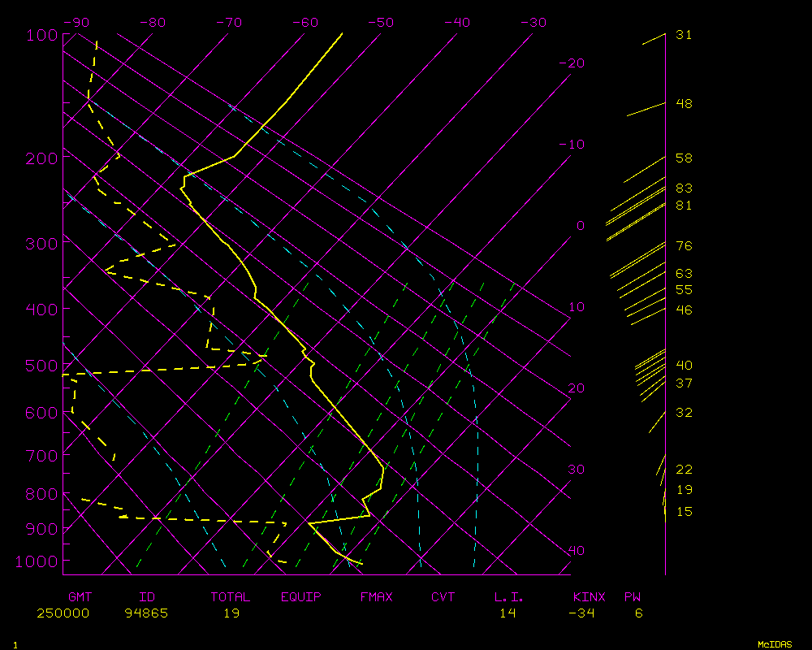
Task: Click the TOTAL index header
Action: [x=231, y=597]
